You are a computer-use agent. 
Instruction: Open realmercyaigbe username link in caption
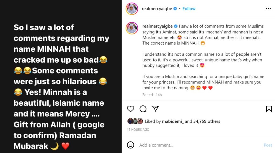pos(158,26)
